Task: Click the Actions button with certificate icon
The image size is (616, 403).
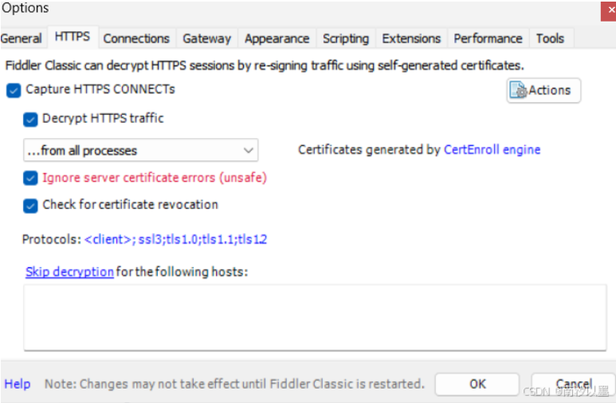Action: 543,91
